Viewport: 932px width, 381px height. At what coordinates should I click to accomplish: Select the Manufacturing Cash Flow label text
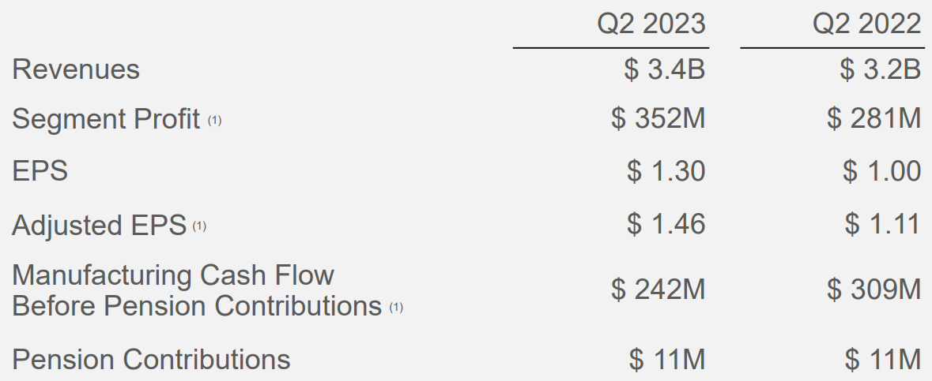click(173, 275)
